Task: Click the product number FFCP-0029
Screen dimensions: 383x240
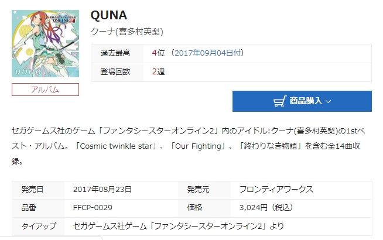Action: pyautogui.click(x=93, y=207)
